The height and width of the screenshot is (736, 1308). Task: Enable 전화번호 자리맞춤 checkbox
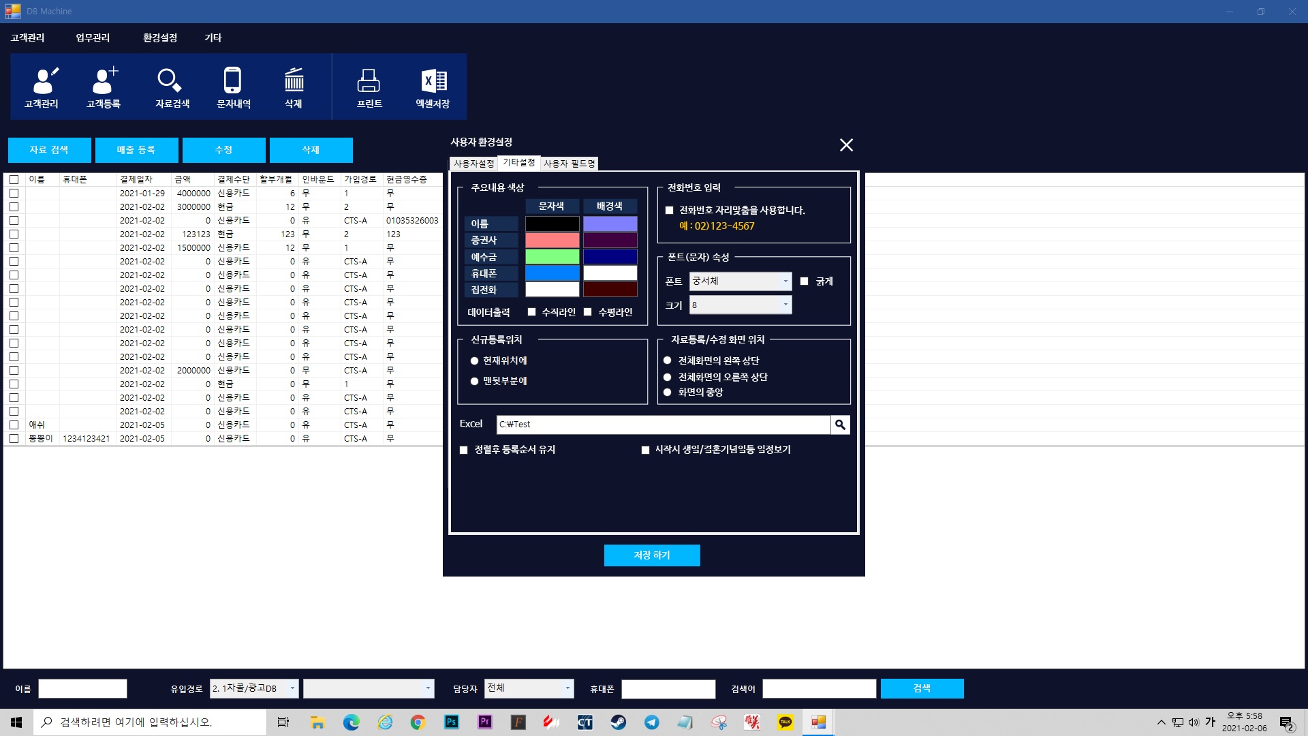point(669,211)
